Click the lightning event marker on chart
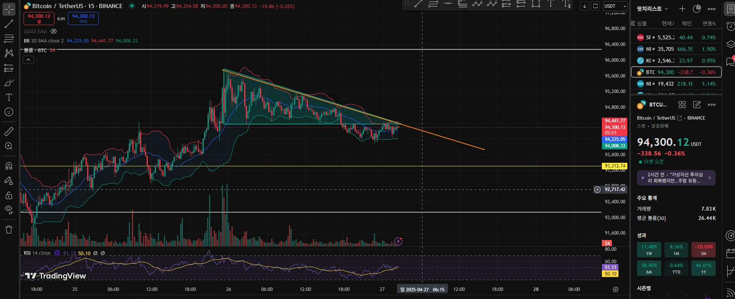735x299 pixels. point(398,242)
